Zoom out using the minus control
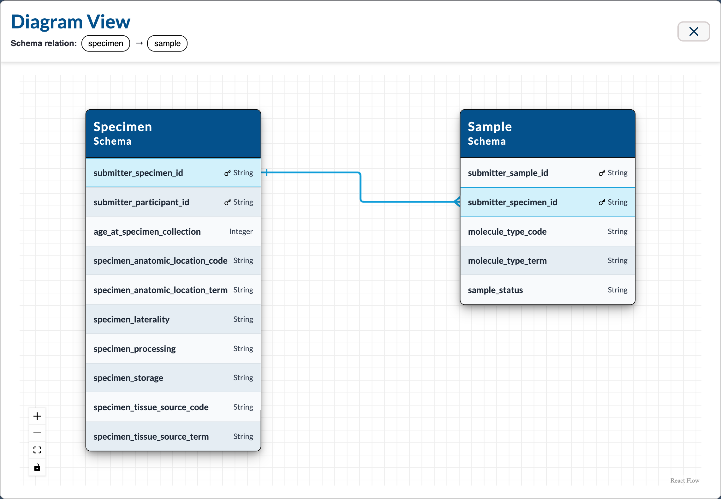The width and height of the screenshot is (721, 499). [x=37, y=433]
